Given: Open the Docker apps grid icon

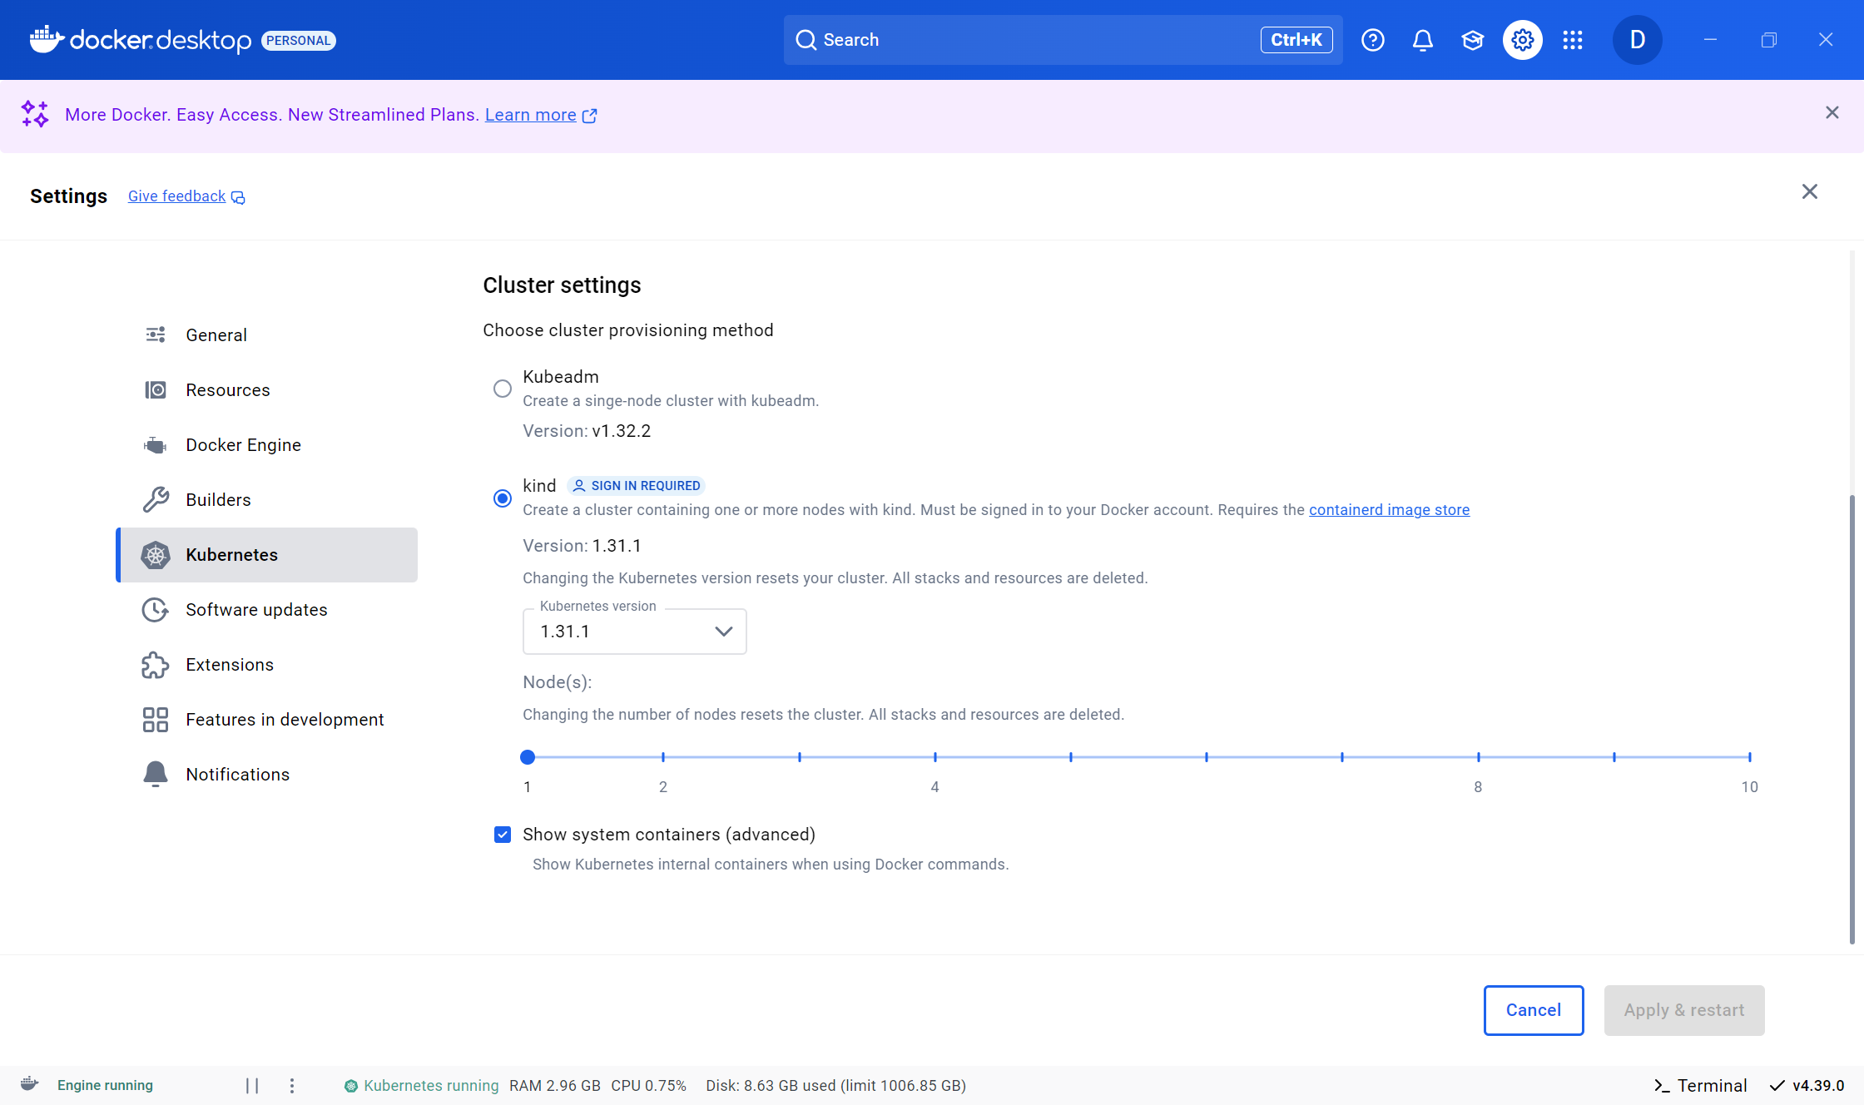Looking at the screenshot, I should (1573, 40).
